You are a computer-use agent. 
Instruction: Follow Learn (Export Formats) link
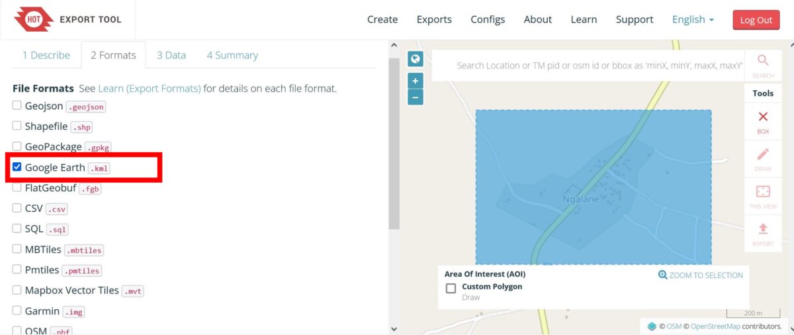(x=150, y=88)
